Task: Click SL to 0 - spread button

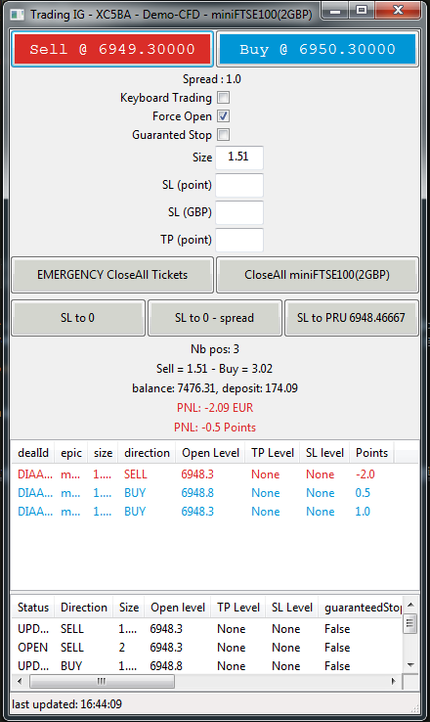Action: pyautogui.click(x=214, y=318)
